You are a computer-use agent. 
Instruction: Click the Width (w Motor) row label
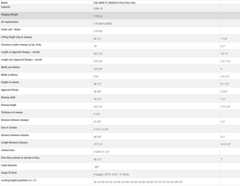9,75
